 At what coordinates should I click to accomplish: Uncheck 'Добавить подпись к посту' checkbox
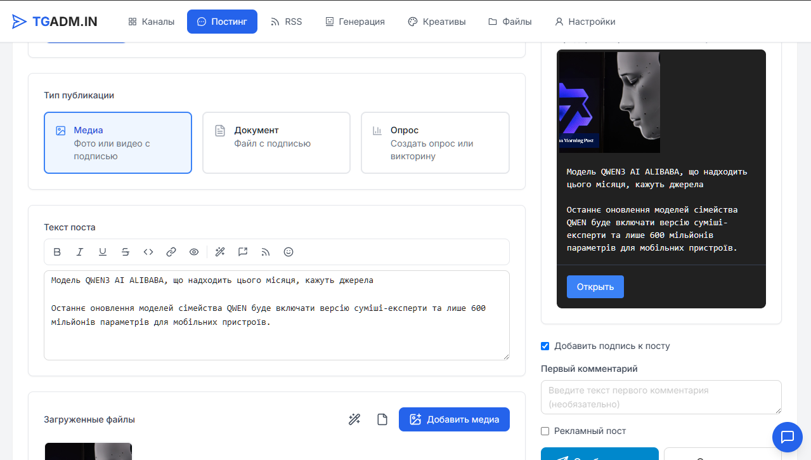click(545, 346)
